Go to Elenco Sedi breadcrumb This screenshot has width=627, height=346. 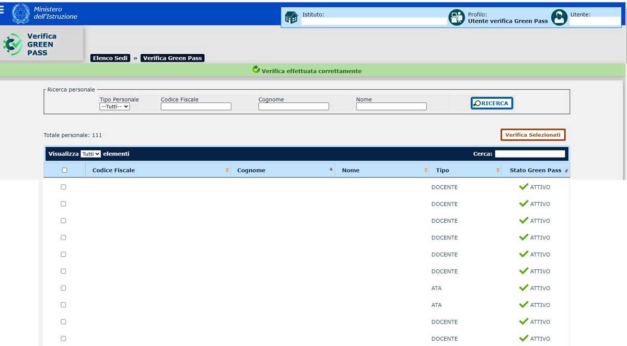pos(110,58)
